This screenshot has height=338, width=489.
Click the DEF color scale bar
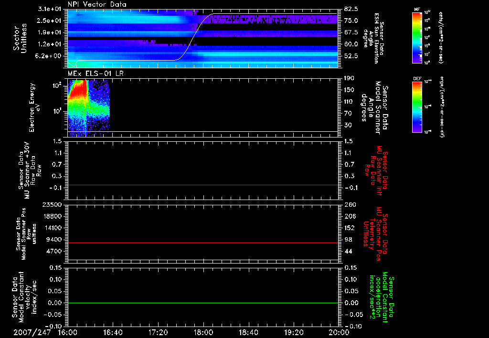(x=417, y=107)
